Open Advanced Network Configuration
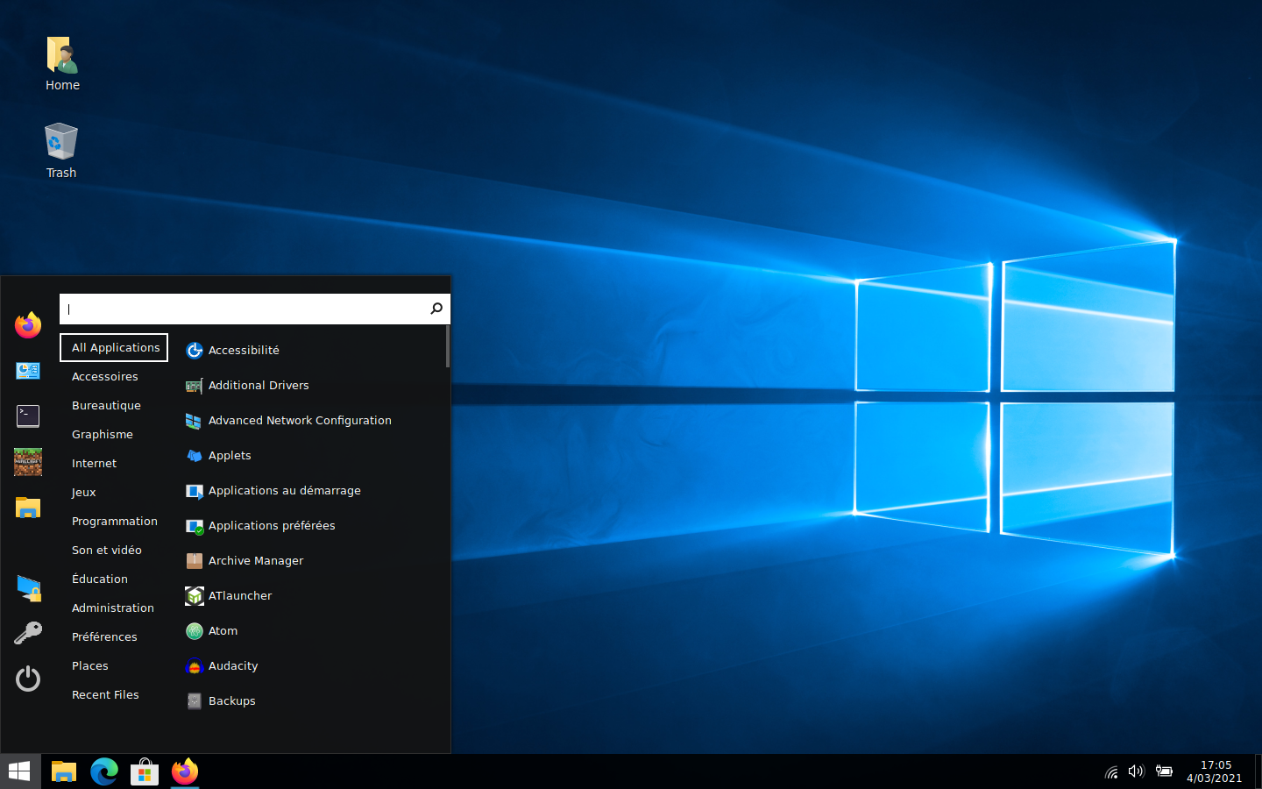Viewport: 1262px width, 789px height. 300,420
